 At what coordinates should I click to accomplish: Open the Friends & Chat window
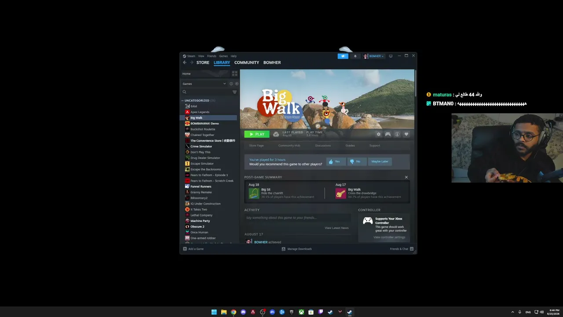click(402, 249)
